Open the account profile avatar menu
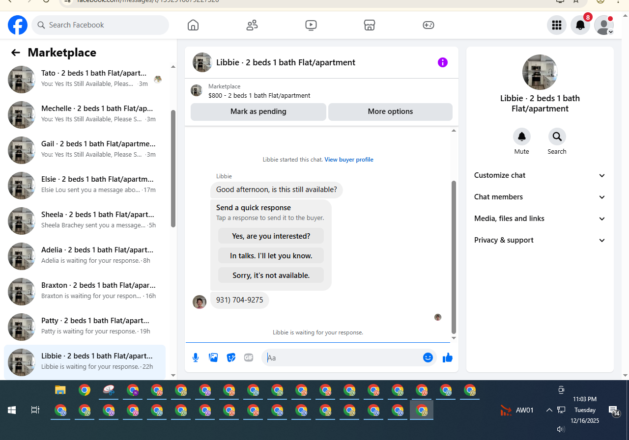This screenshot has height=440, width=629. coord(604,25)
